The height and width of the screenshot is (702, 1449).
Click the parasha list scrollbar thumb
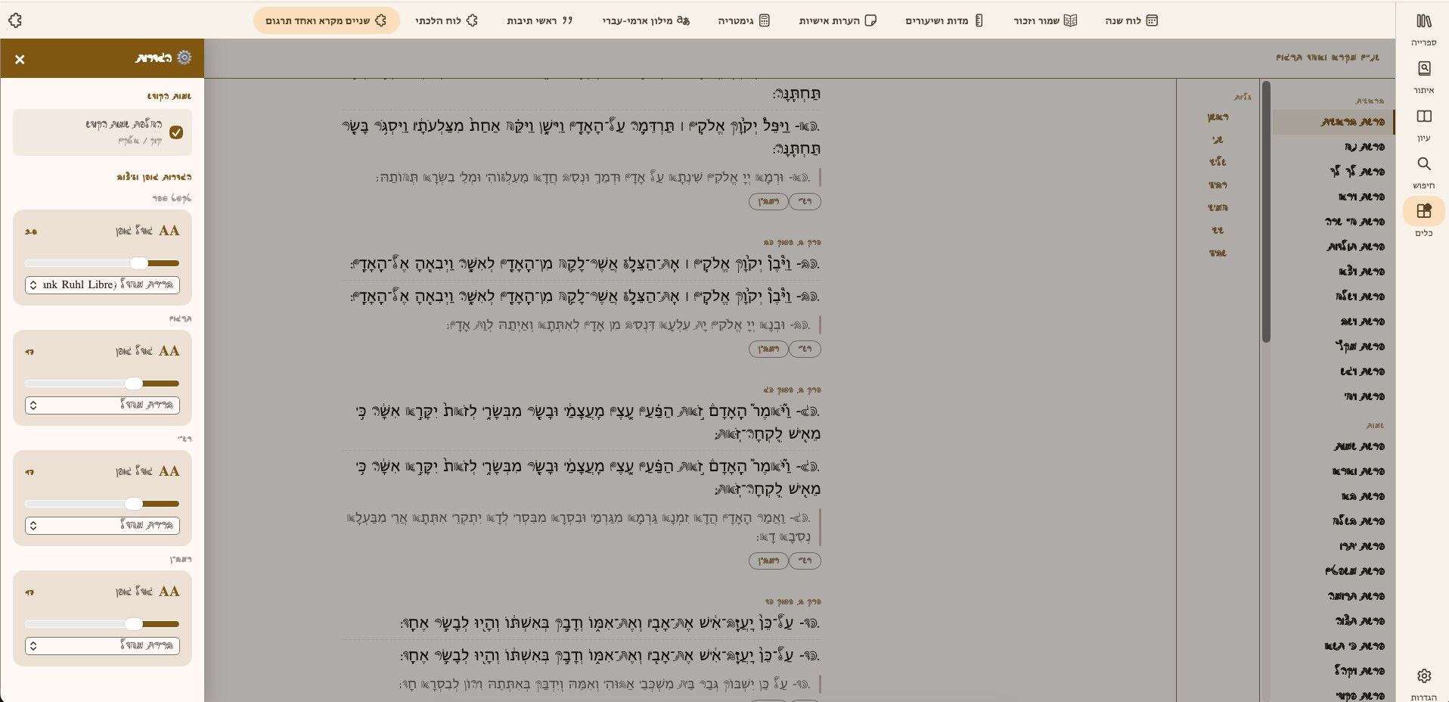1266,212
